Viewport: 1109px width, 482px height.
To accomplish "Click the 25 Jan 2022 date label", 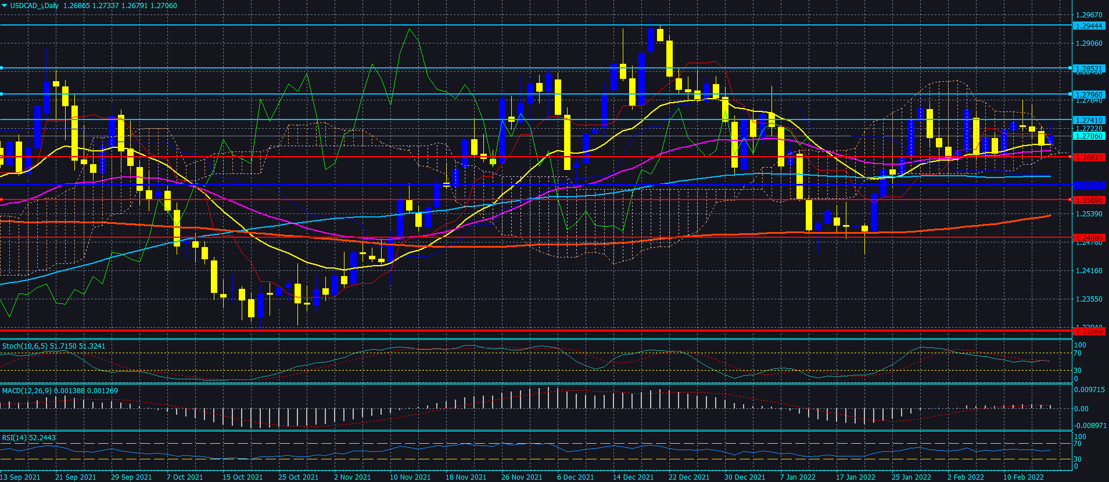I will 911,477.
